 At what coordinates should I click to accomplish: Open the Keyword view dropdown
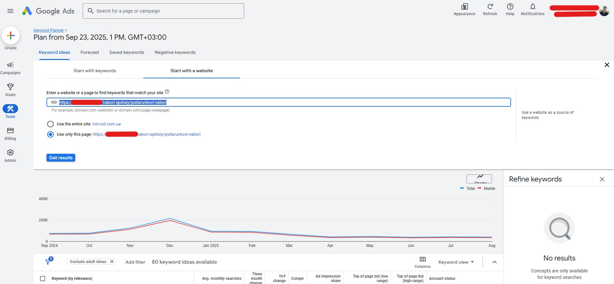[456, 262]
